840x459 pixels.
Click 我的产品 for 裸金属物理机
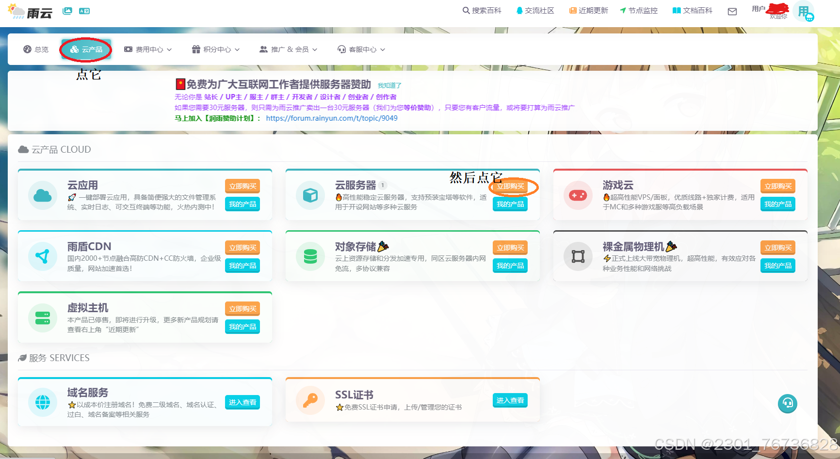click(778, 266)
